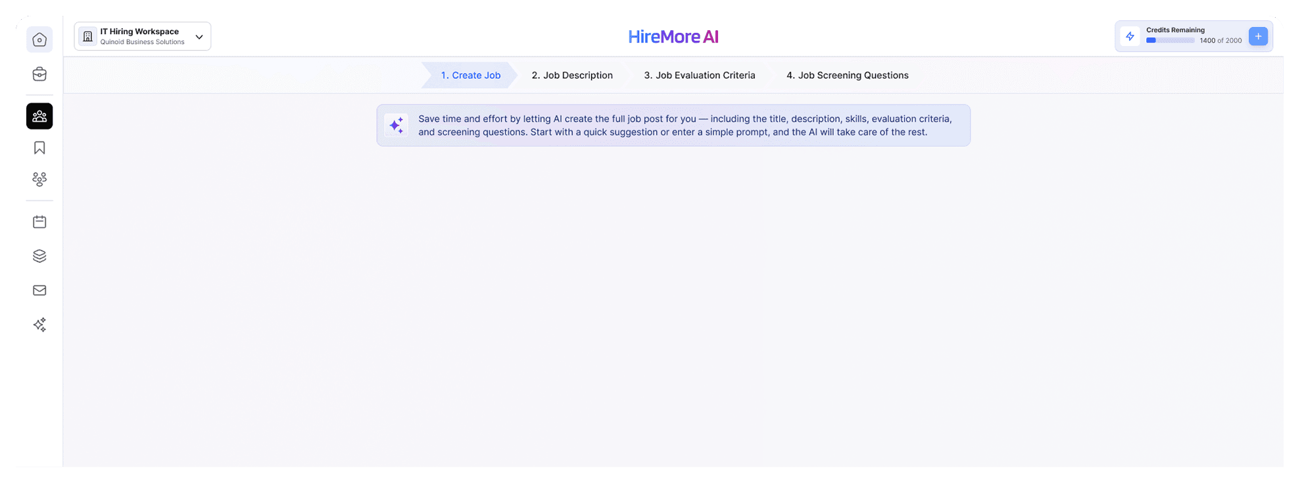This screenshot has width=1300, height=483.
Task: Click the '1400 of 2000' credits text
Action: 1220,41
